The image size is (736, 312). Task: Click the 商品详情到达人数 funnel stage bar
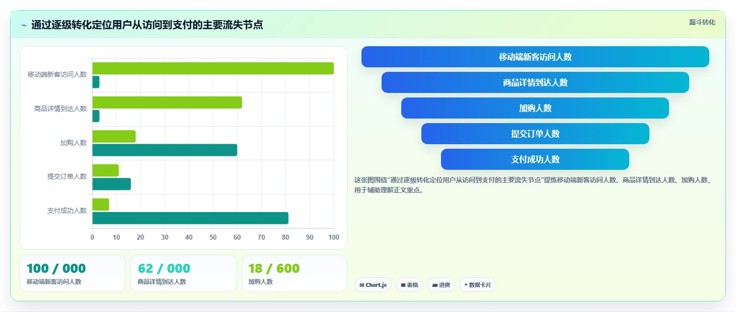click(535, 82)
